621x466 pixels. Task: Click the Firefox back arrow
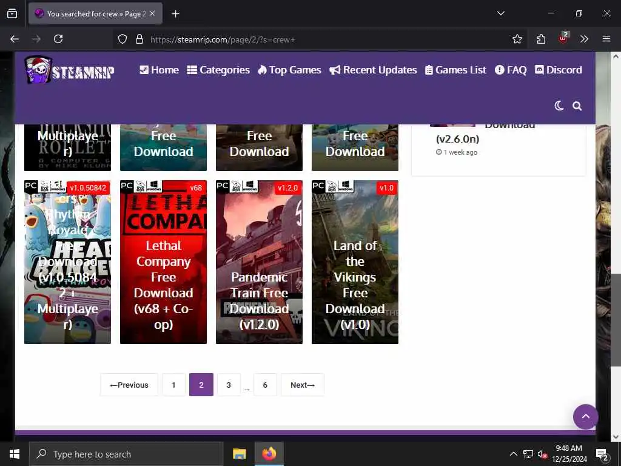15,39
